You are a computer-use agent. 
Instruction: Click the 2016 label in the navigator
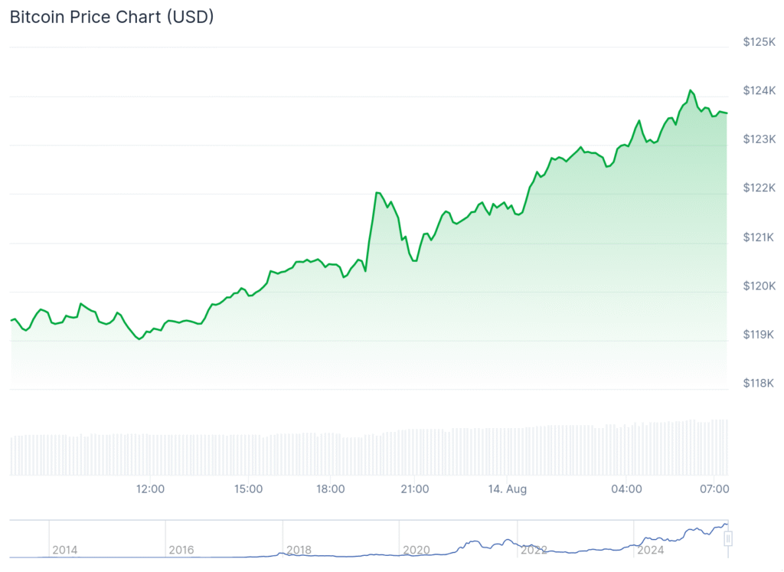[x=181, y=550]
